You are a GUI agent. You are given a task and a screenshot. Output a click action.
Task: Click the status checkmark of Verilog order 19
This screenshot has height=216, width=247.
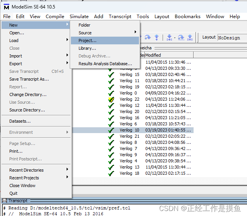[x=111, y=87]
